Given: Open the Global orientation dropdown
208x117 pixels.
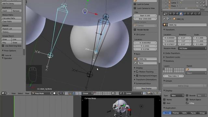Looking at the screenshot, I should point(87,93).
